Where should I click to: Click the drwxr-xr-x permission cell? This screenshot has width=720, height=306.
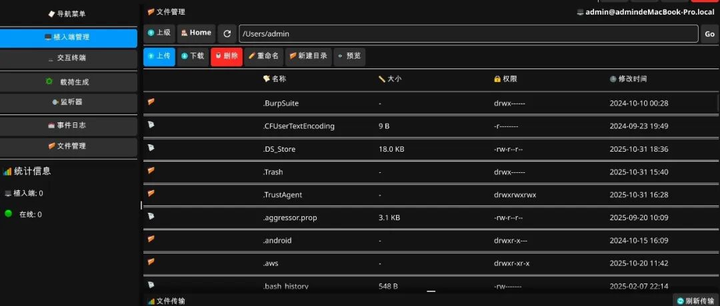pos(511,264)
